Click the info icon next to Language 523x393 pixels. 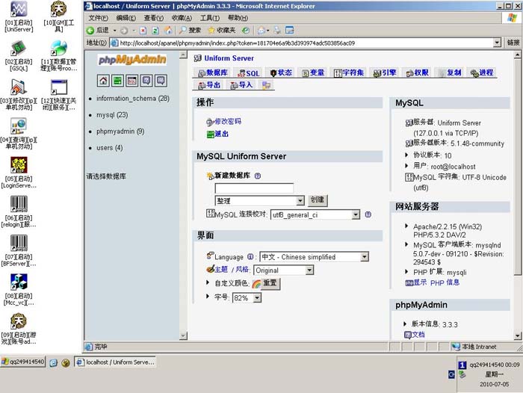pos(250,257)
